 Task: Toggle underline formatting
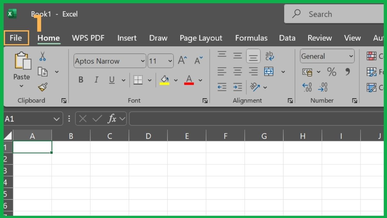tap(111, 80)
